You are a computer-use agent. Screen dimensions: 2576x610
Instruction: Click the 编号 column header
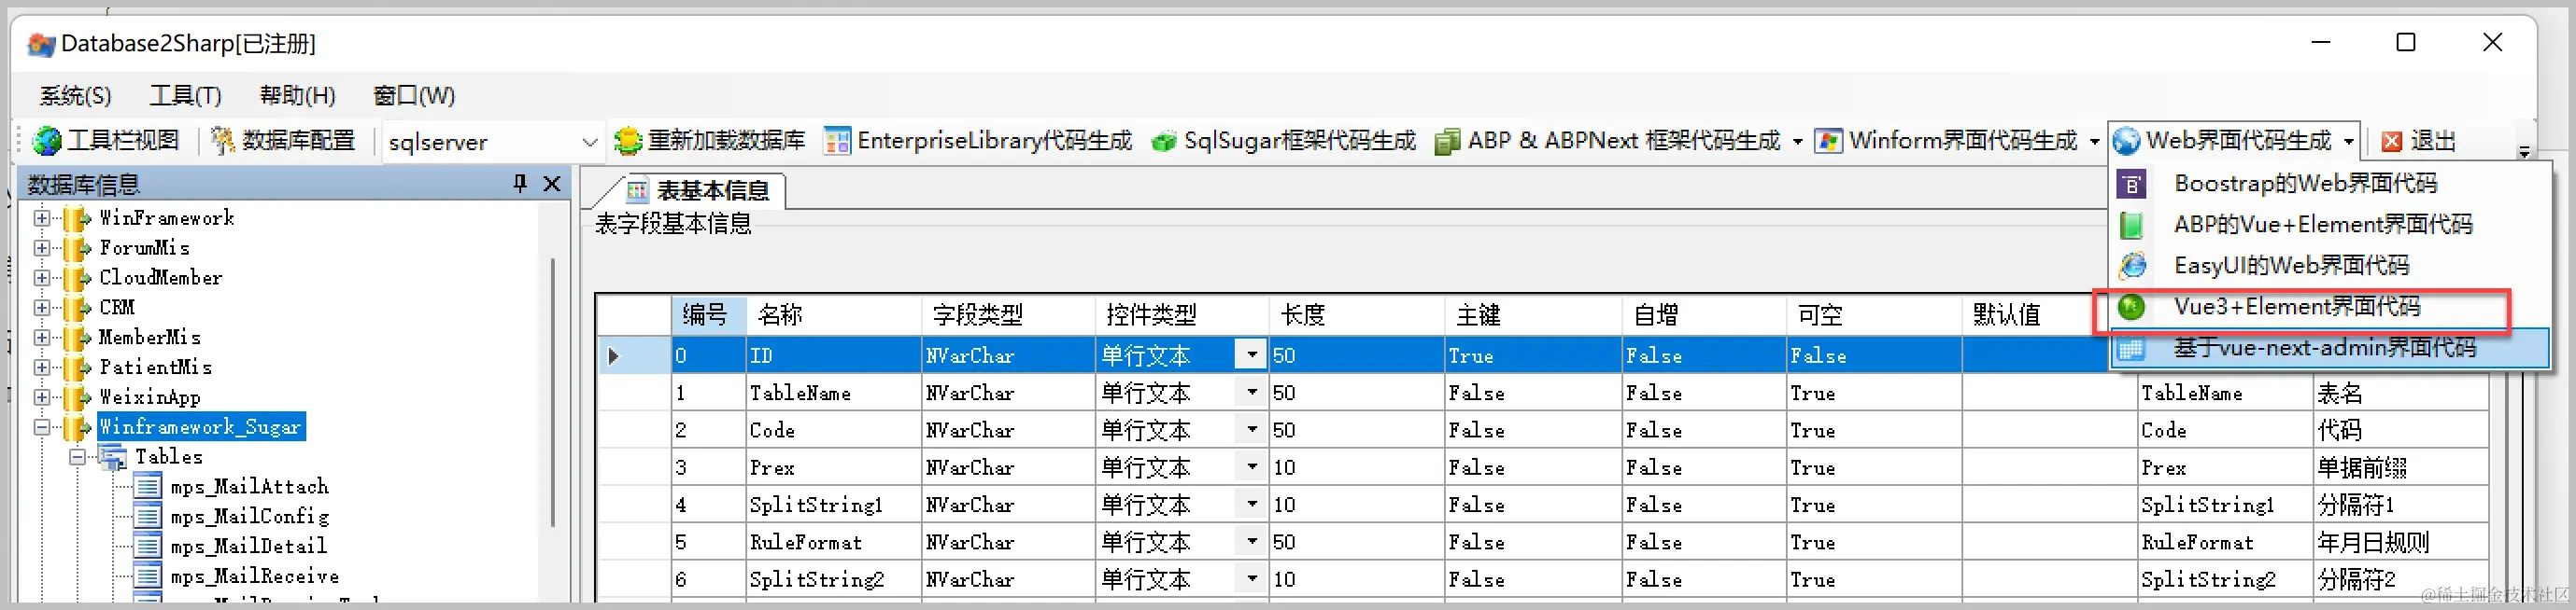click(x=708, y=315)
